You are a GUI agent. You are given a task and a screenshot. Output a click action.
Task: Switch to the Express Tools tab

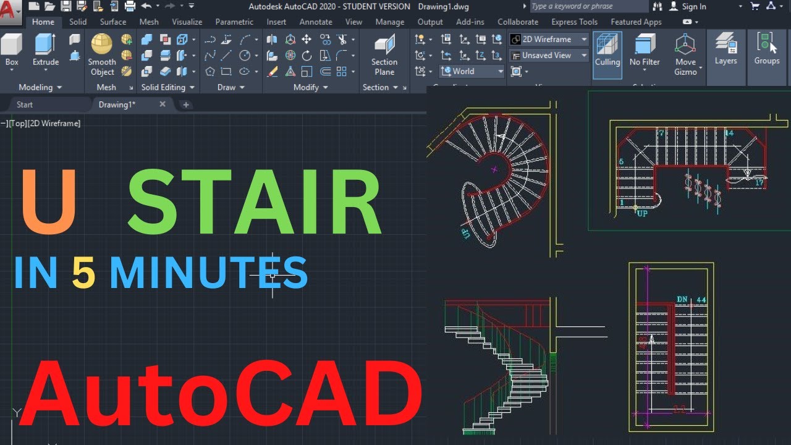[x=574, y=22]
